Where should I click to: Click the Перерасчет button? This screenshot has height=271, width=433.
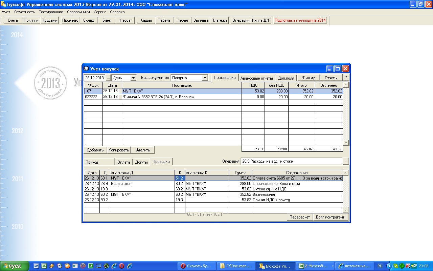coord(299,217)
